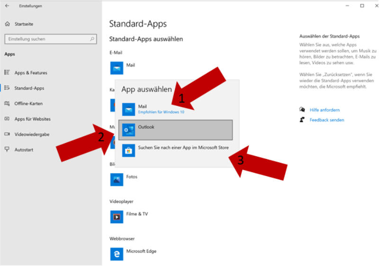Choose Suchen Sie nach einer App im Microsoft Store
The image size is (379, 266).
coord(176,151)
